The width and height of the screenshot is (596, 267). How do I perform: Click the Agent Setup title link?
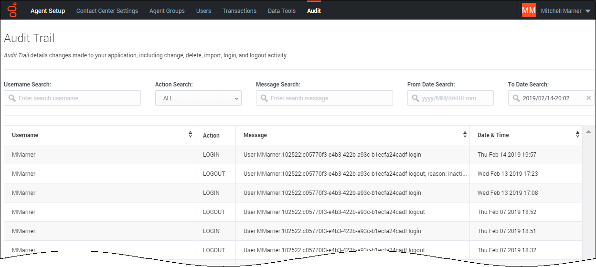(48, 11)
